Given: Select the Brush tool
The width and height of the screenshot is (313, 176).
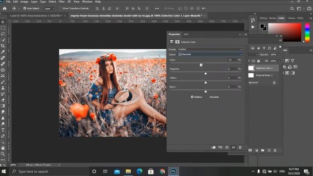Looking at the screenshot, I should click(3, 82).
